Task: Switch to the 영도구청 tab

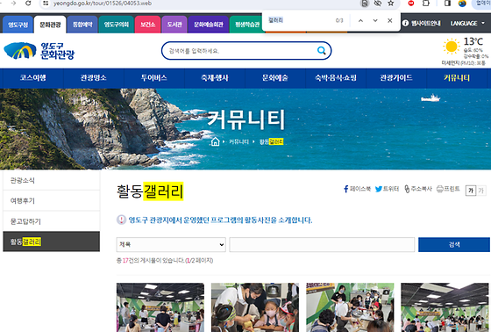Action: [18, 25]
